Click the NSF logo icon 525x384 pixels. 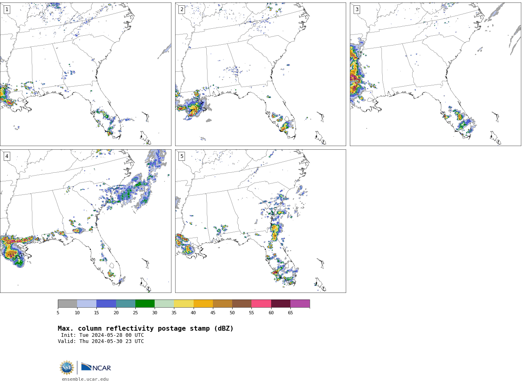(x=67, y=368)
